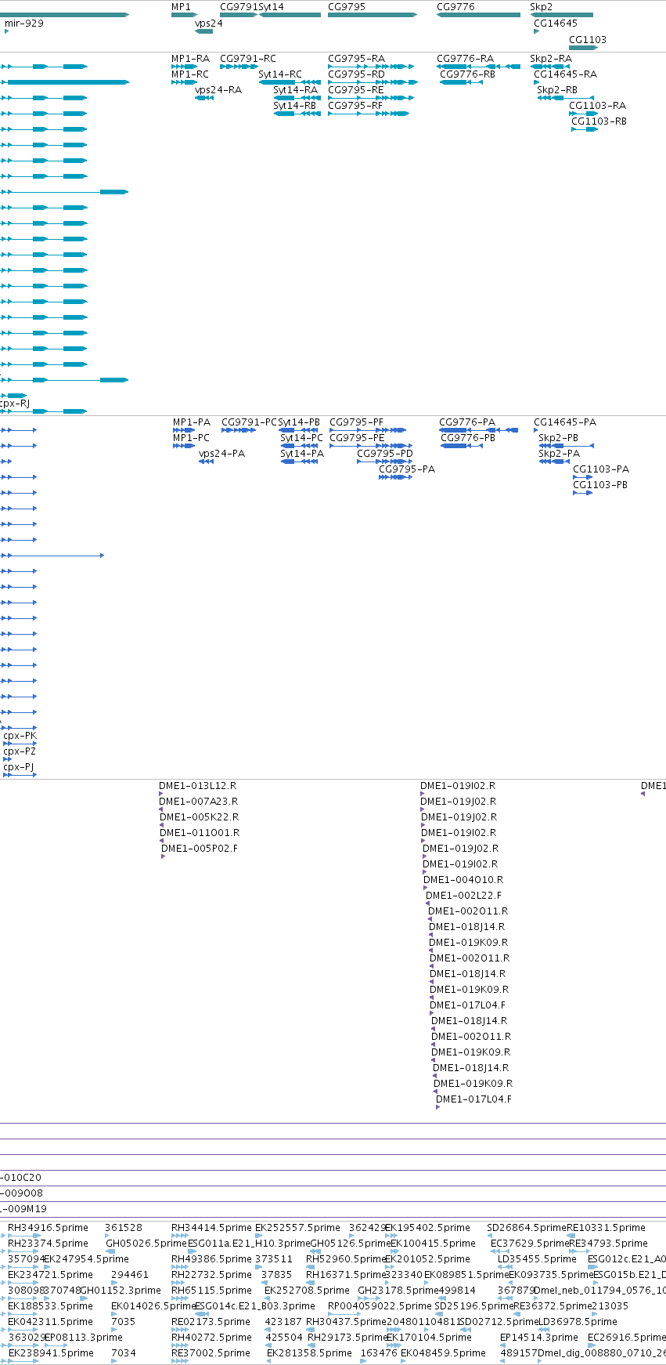Open the SD26864.5prime EST label
The height and width of the screenshot is (1365, 666).
(x=526, y=1228)
